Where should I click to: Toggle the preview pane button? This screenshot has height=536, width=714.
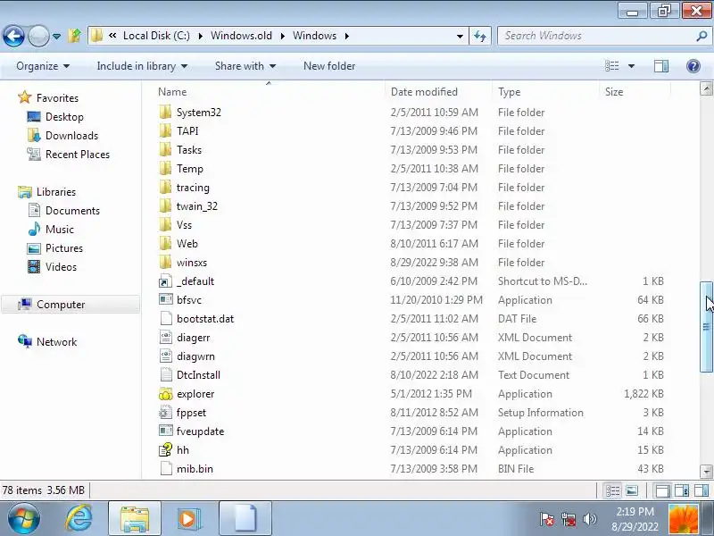coord(661,66)
